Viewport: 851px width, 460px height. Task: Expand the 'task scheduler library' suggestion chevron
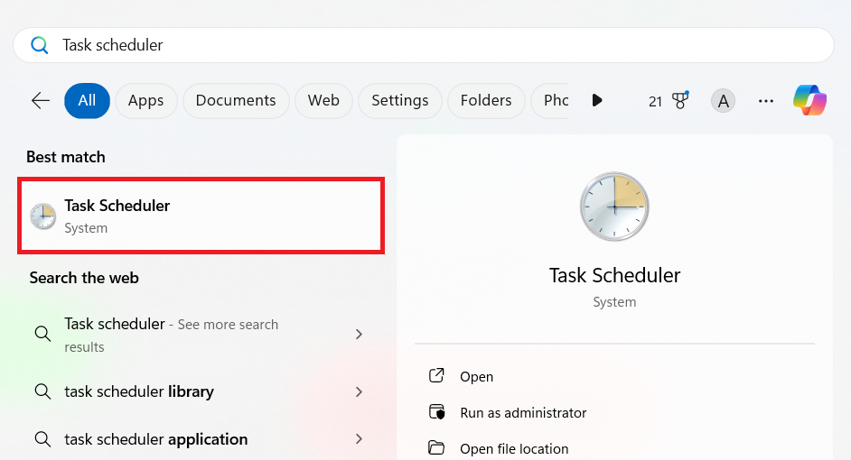point(359,391)
